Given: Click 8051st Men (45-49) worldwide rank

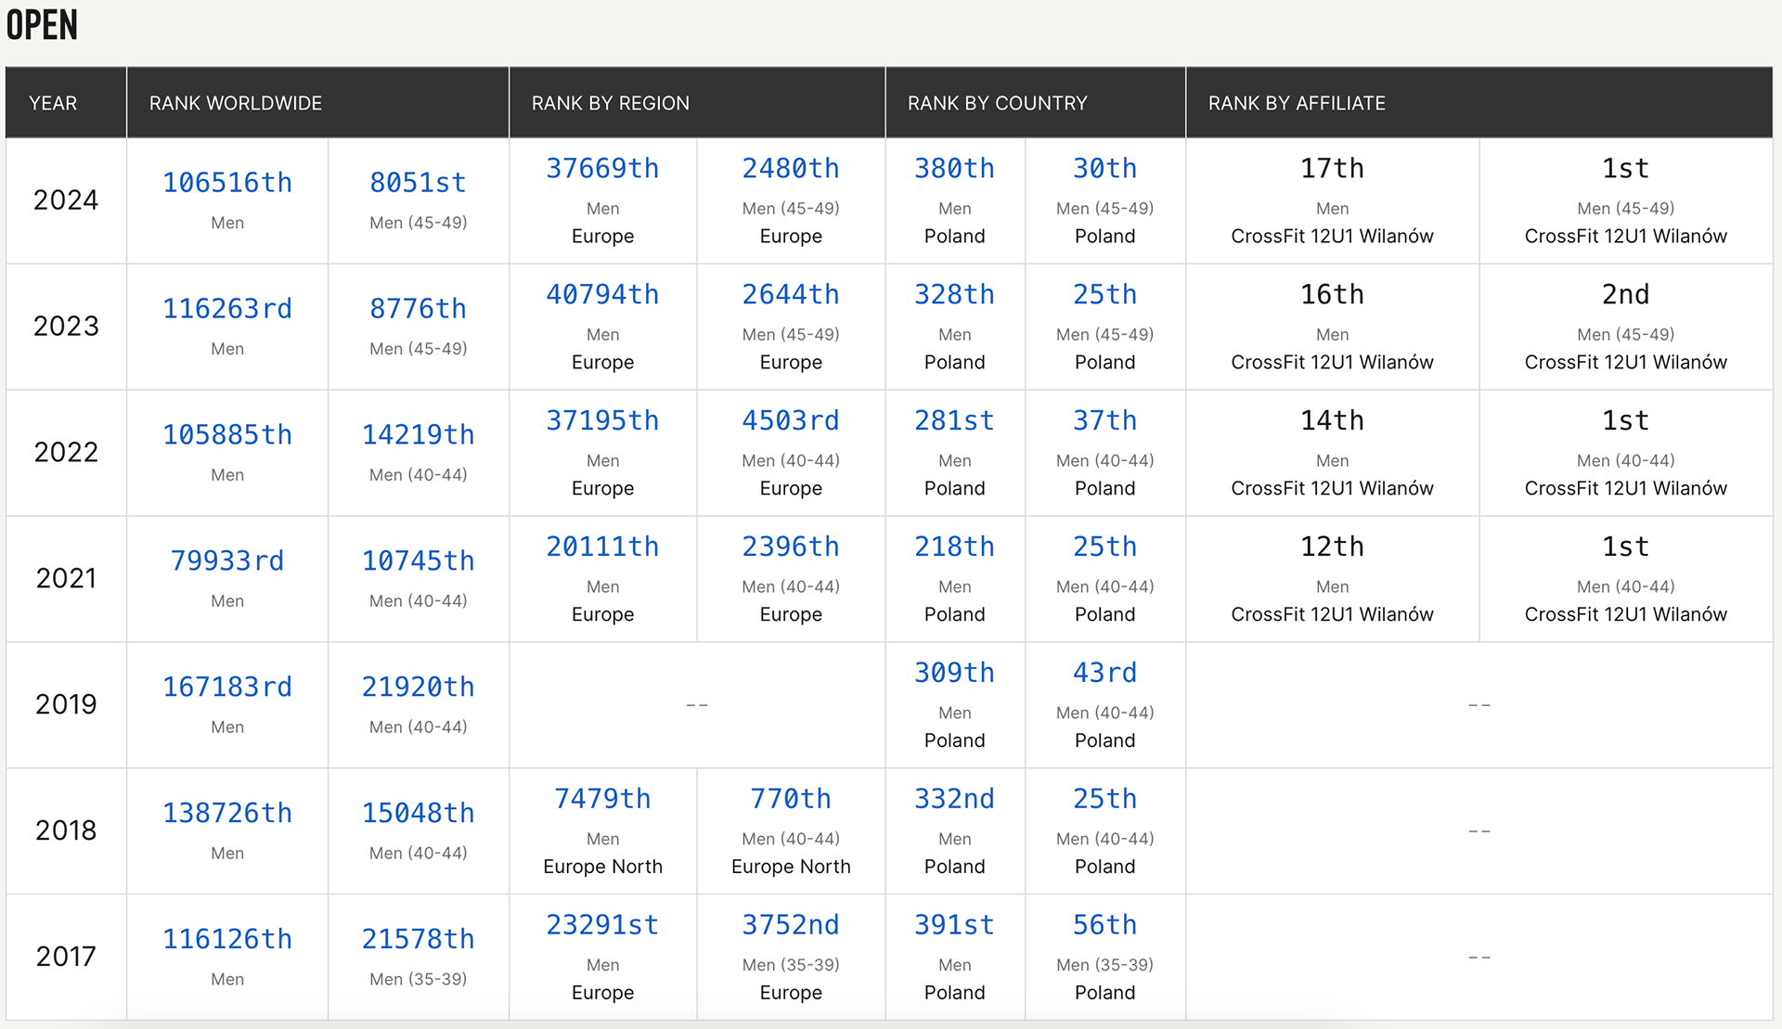Looking at the screenshot, I should click(x=418, y=183).
